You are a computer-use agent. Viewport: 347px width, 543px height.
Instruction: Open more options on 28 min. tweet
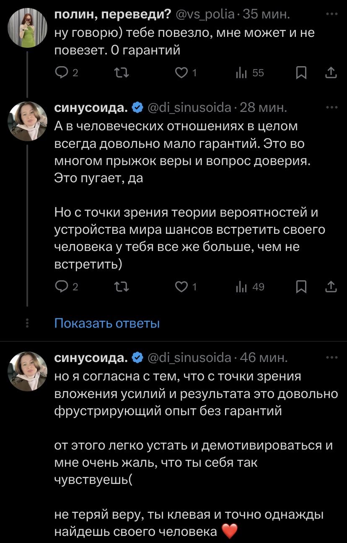point(331,108)
